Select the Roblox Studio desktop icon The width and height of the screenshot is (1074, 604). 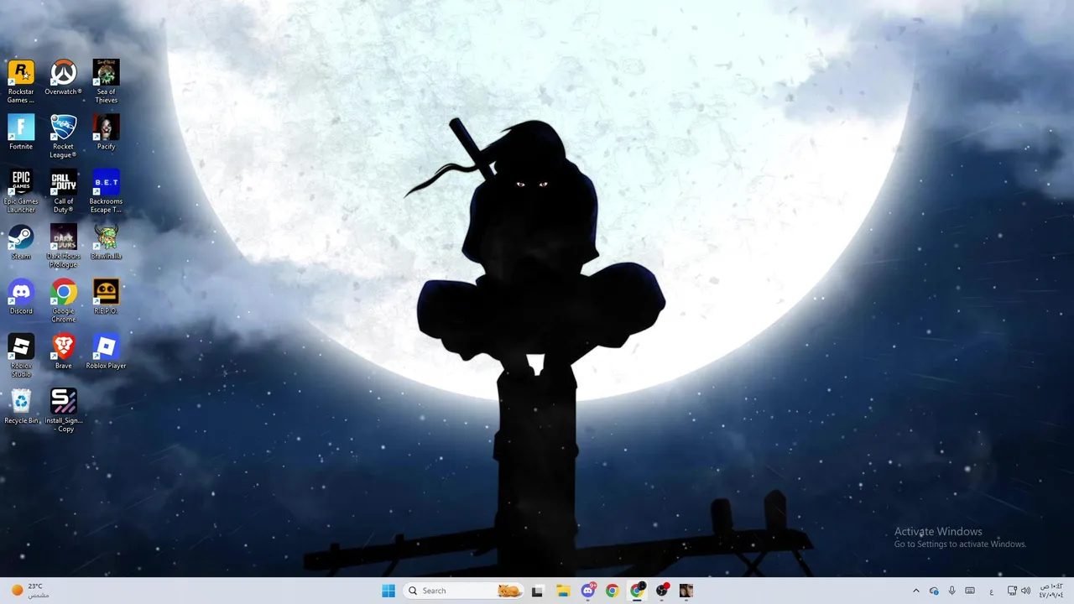coord(21,356)
